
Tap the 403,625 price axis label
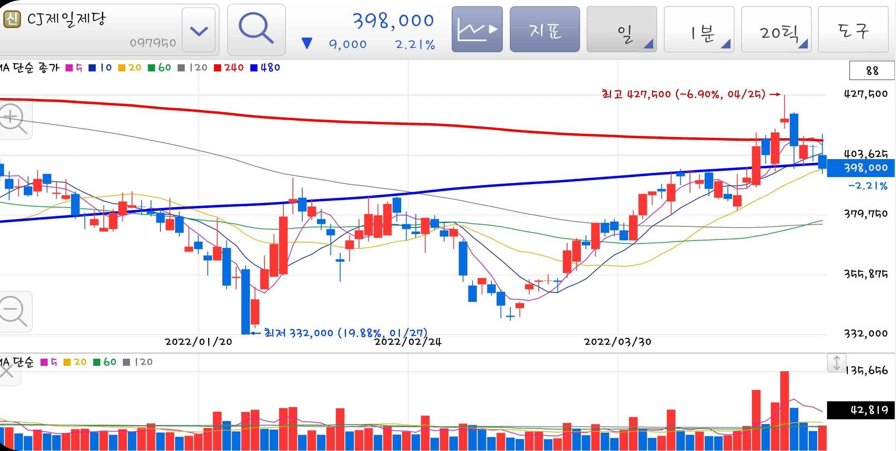tap(865, 154)
